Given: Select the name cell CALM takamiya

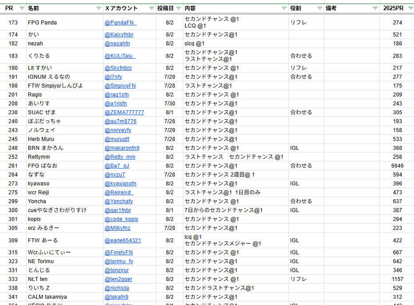Looking at the screenshot, I should pos(65,297).
